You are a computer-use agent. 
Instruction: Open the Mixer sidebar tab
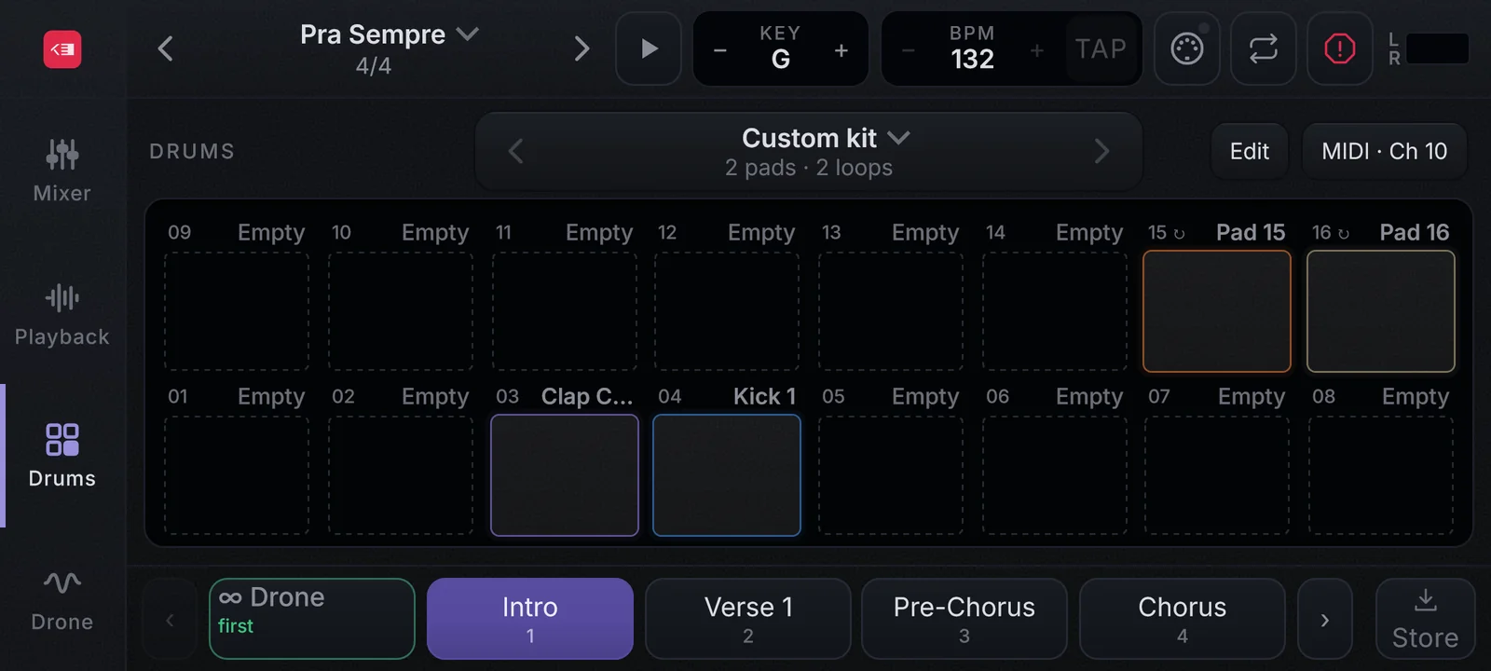(62, 171)
